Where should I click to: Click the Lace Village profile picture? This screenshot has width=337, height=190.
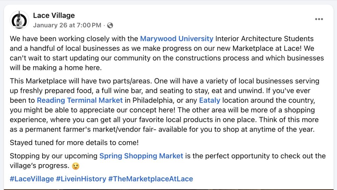(19, 20)
